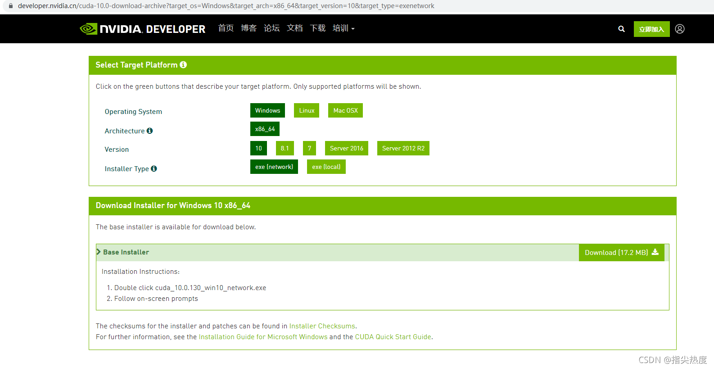This screenshot has height=368, width=714.
Task: Click the Version label
Action: pos(117,150)
